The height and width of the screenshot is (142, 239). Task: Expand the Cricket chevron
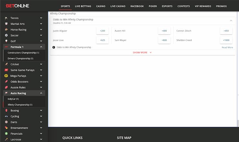pos(41,64)
